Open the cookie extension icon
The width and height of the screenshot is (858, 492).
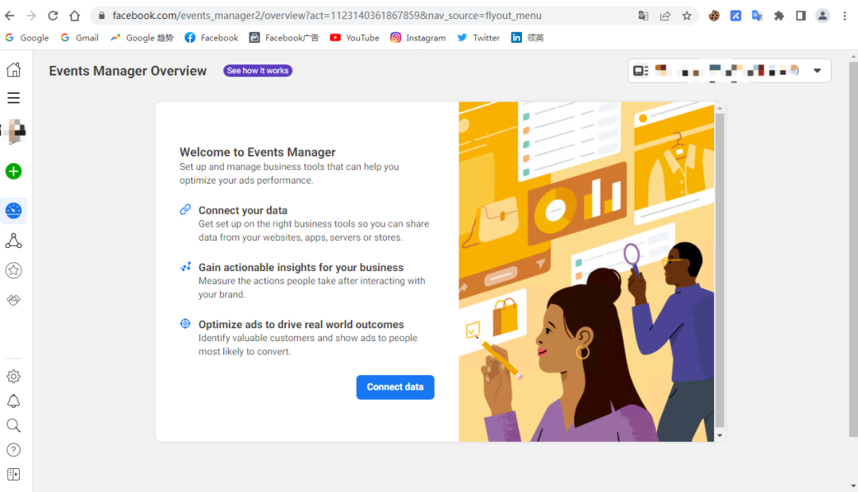[714, 16]
